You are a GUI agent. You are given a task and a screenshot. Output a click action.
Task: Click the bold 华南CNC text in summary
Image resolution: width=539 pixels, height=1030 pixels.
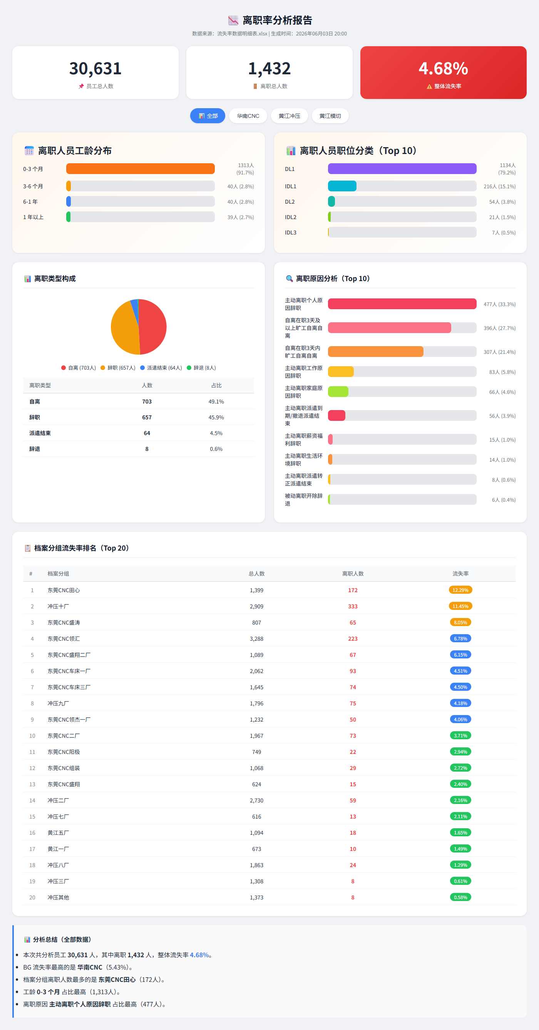click(x=90, y=967)
